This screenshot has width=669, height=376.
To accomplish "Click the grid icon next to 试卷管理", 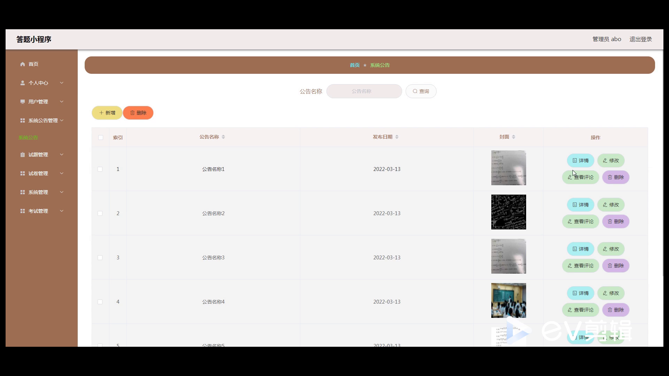I will [23, 173].
